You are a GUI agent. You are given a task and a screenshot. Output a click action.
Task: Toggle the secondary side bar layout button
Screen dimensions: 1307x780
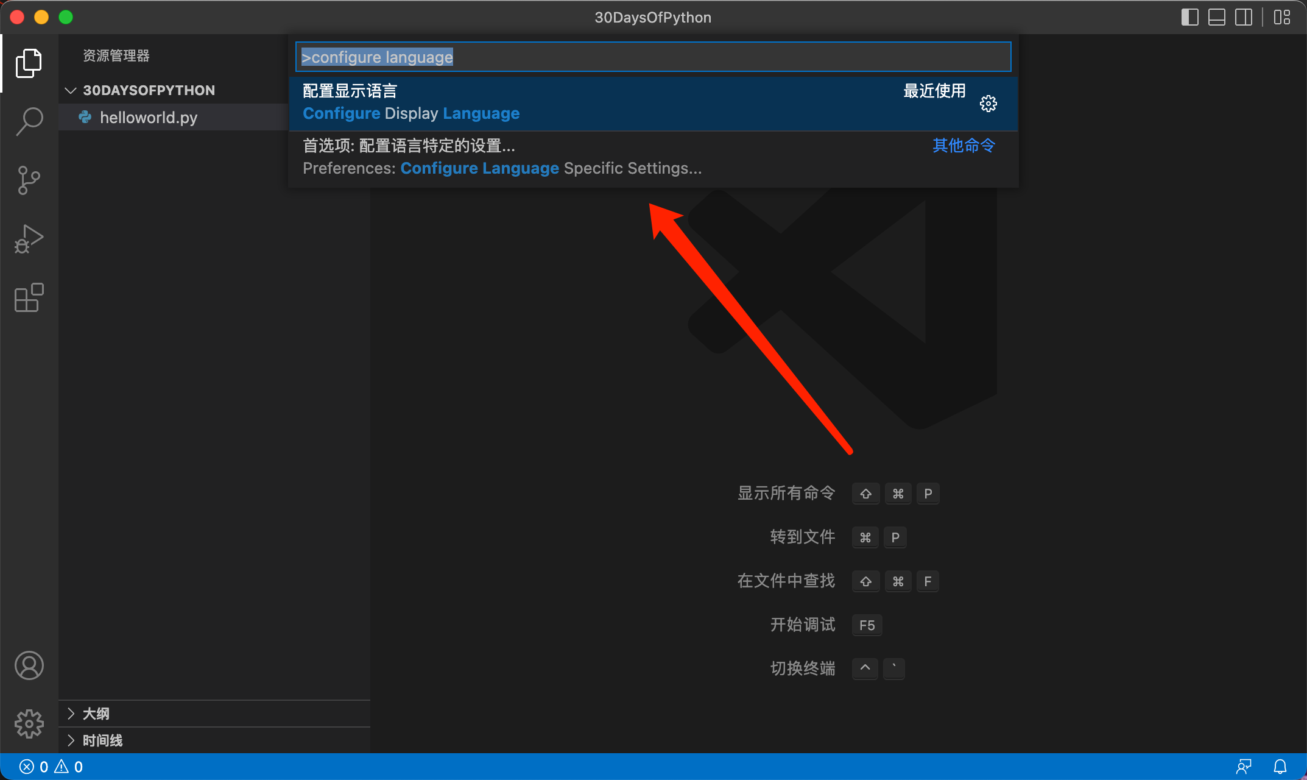point(1243,17)
